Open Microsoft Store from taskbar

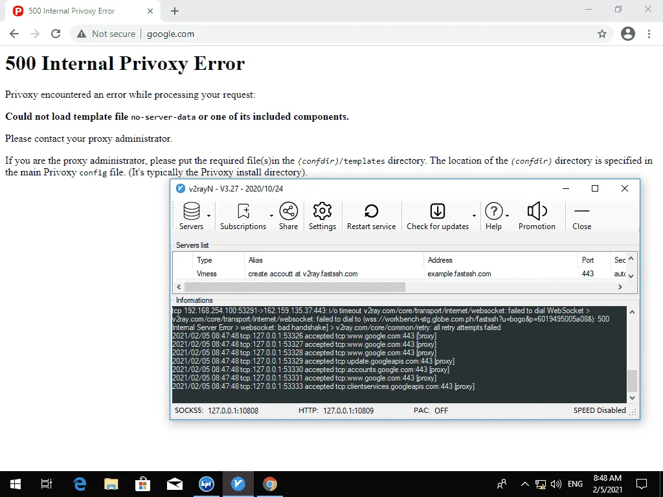coord(143,484)
